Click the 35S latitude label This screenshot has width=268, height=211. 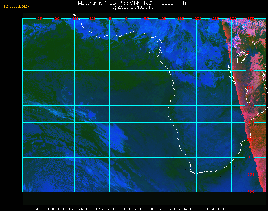[251, 174]
